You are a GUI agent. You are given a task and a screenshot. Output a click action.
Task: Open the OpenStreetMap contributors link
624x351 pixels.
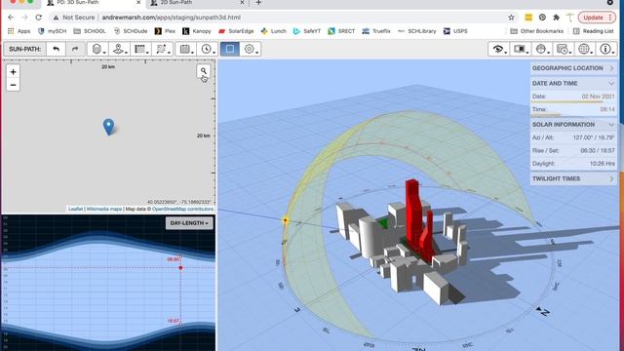(182, 209)
